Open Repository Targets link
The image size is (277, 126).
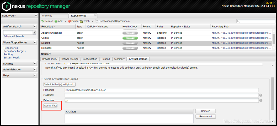click(x=14, y=51)
